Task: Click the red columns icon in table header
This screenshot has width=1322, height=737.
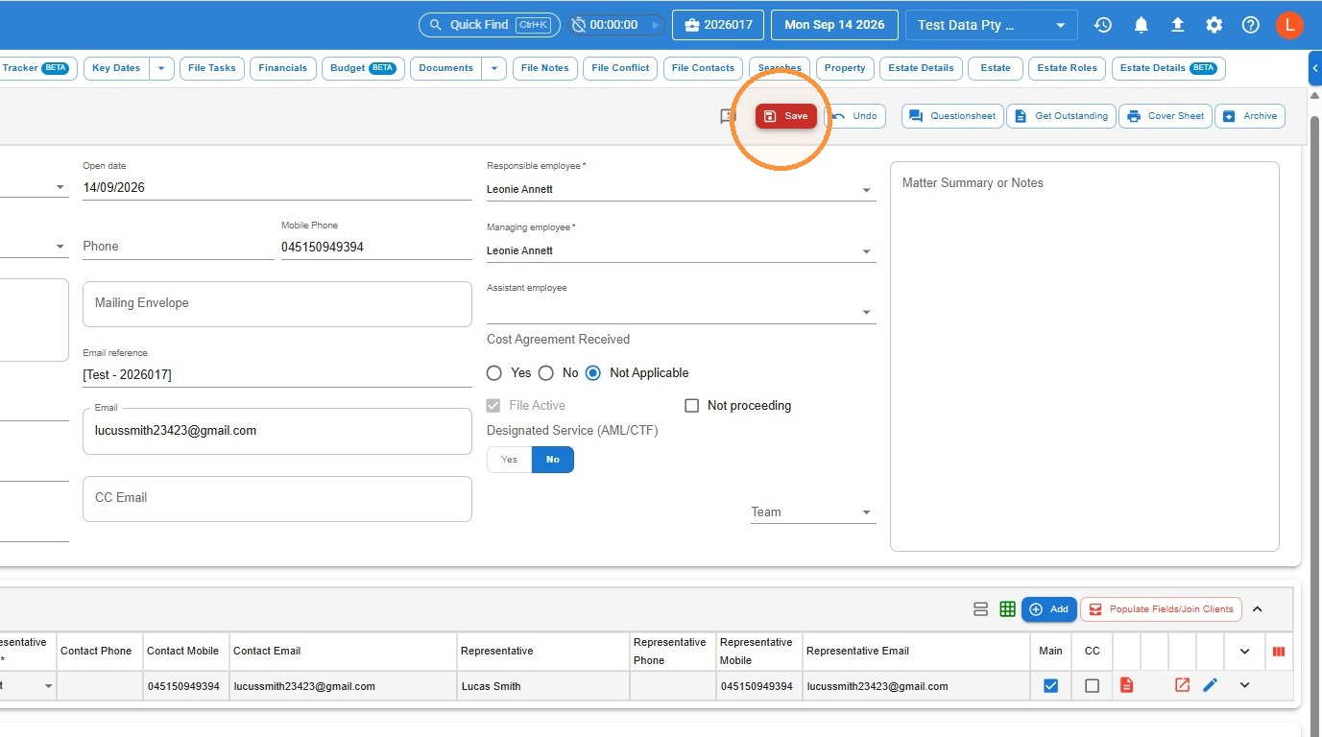Action: point(1279,652)
